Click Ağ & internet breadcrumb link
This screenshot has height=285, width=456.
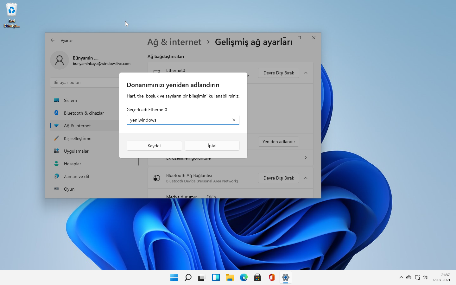(174, 42)
